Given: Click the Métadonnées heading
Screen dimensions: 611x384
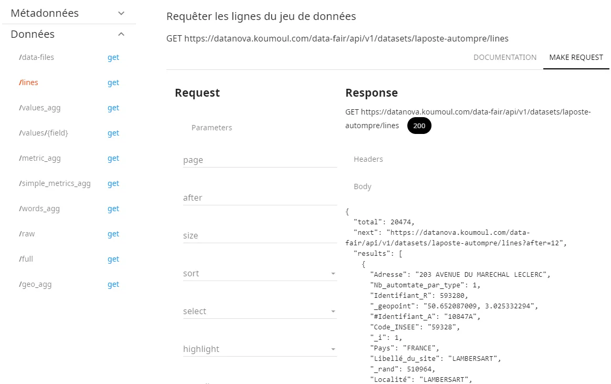Looking at the screenshot, I should pos(45,13).
